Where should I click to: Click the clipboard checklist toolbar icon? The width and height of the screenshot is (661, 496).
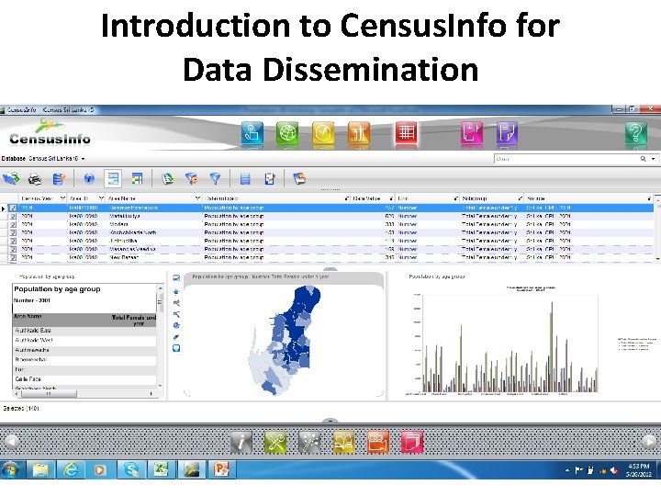click(x=270, y=179)
